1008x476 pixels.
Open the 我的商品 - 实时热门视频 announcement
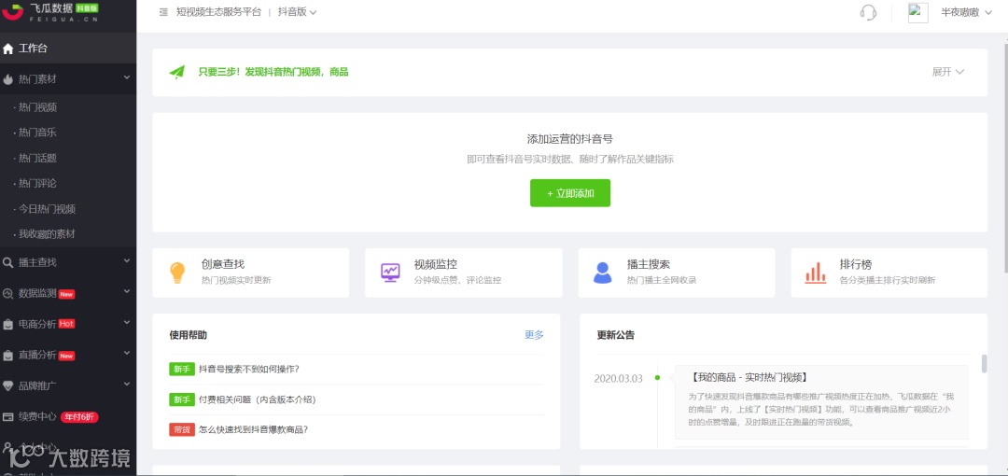coord(749,378)
